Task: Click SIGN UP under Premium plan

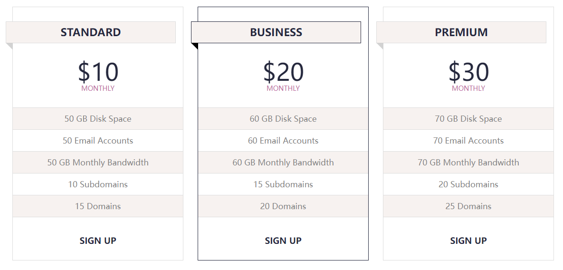Action: 468,241
